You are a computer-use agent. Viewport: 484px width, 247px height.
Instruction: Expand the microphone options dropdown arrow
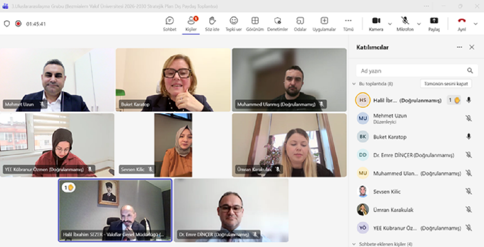[419, 24]
